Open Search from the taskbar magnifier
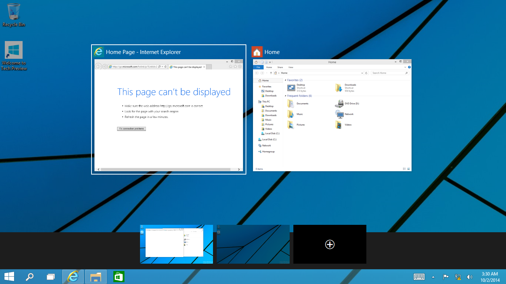This screenshot has width=506, height=284. tap(30, 277)
